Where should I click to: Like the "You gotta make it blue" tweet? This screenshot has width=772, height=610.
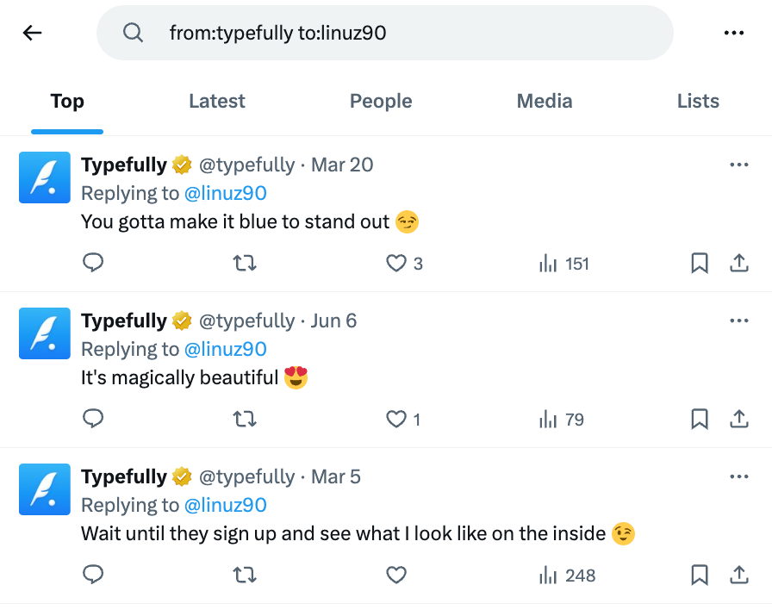395,263
